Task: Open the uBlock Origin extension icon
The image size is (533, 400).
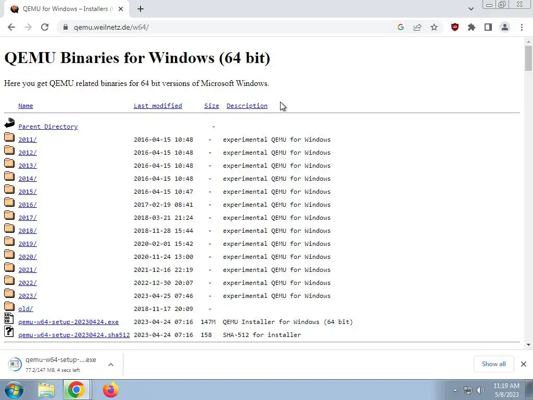Action: 455,27
